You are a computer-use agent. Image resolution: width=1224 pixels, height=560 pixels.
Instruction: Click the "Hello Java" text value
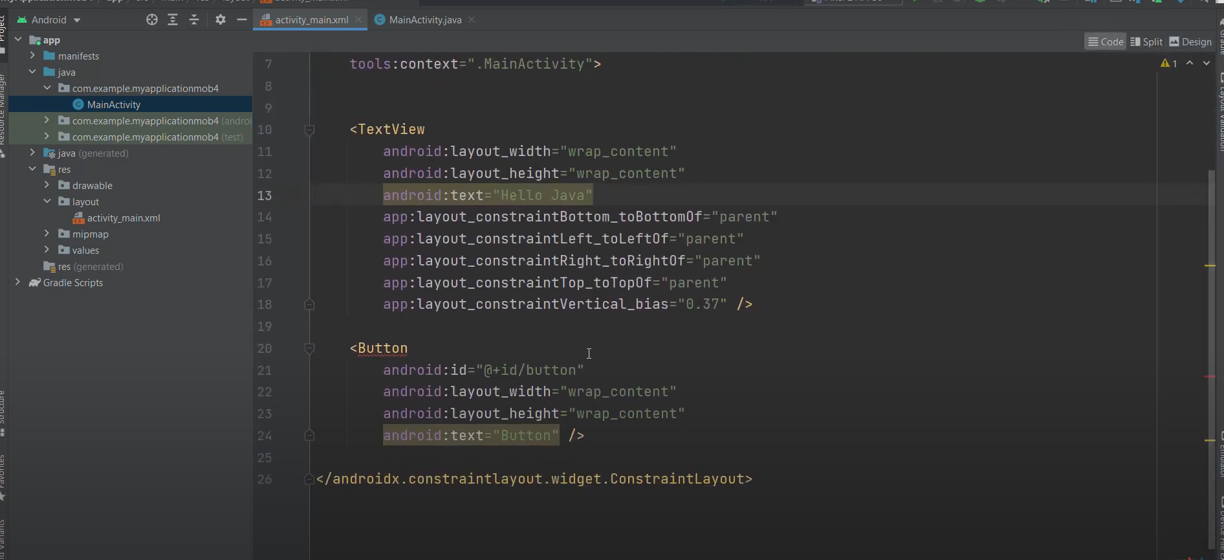[543, 196]
